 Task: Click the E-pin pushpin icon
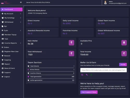(2, 31)
